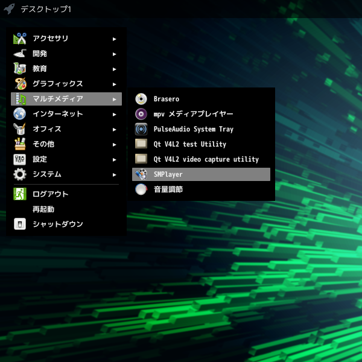Click the デスクトップ1 workspace label
362x362 pixels.
pos(46,9)
